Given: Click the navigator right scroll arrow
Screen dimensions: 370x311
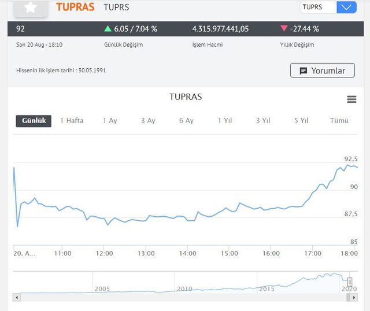Looking at the screenshot, I should [354, 297].
